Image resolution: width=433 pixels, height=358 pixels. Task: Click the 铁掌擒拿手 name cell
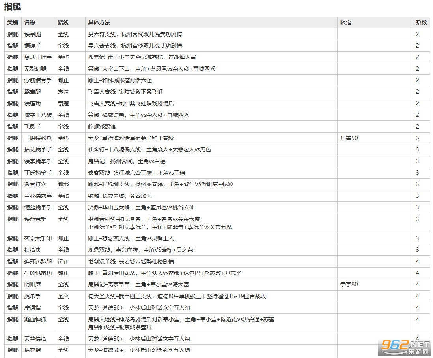click(38, 161)
